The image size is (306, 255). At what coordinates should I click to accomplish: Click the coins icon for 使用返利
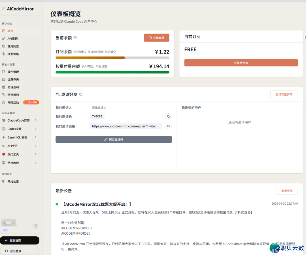pyautogui.click(x=4, y=95)
